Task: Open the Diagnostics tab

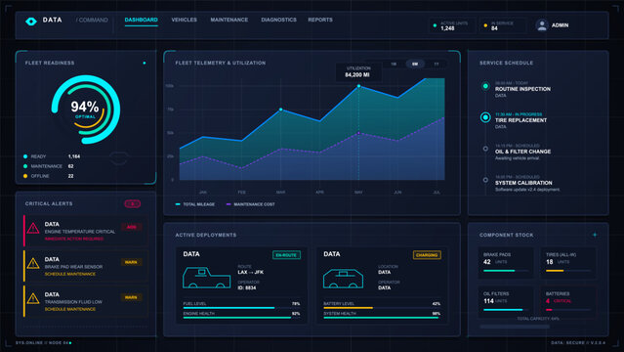Action: coord(278,20)
